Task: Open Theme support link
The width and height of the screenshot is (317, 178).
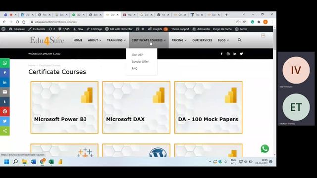Action: pos(180,29)
